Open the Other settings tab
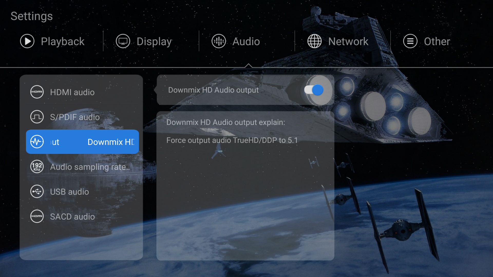The image size is (493, 277). [x=426, y=41]
